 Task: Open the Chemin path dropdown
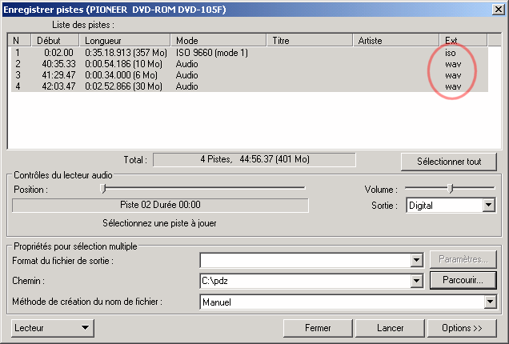[x=415, y=281]
